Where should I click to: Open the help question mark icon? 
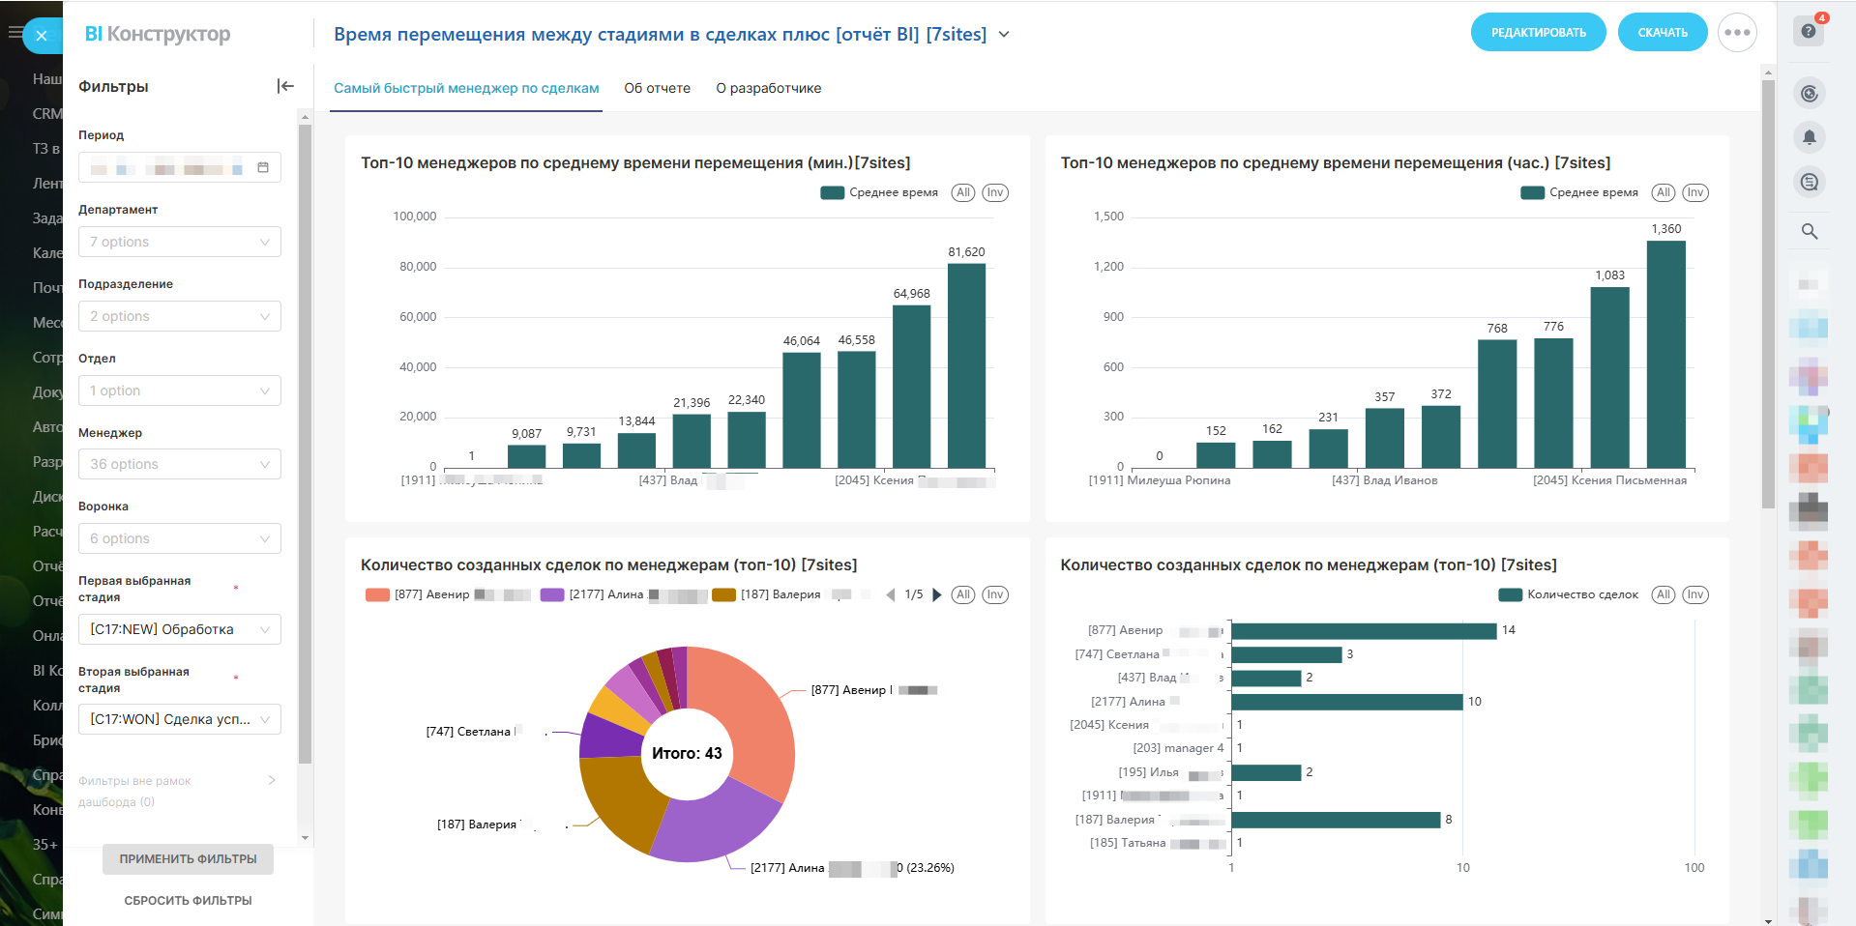(x=1808, y=31)
